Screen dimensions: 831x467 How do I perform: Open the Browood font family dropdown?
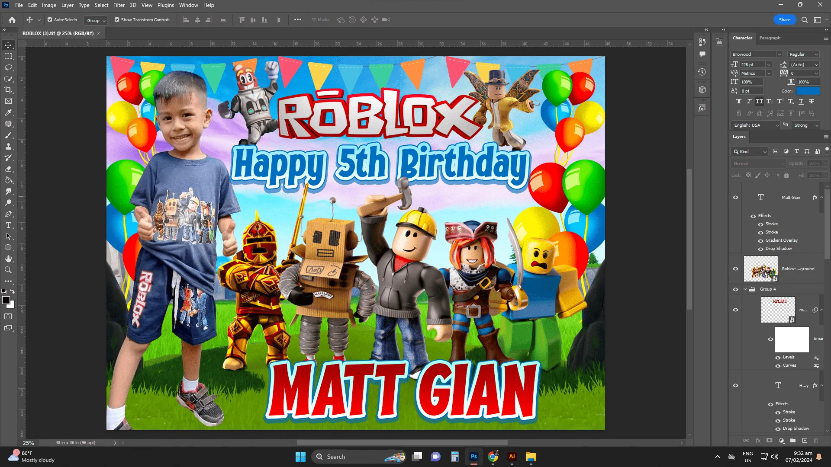point(779,54)
